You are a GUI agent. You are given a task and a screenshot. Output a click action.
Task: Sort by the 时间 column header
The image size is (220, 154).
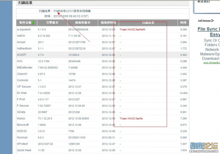point(183,23)
